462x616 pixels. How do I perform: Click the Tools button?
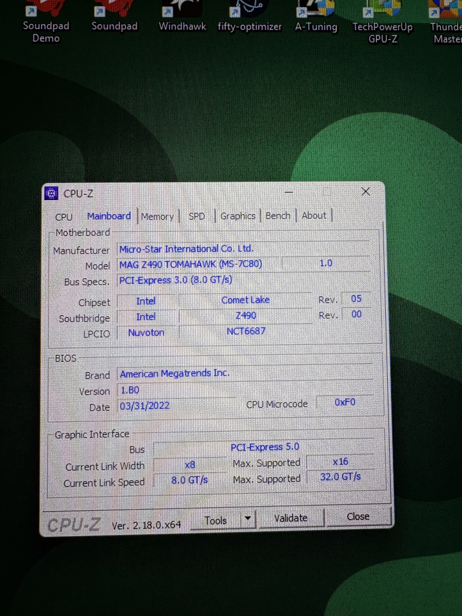tap(216, 521)
